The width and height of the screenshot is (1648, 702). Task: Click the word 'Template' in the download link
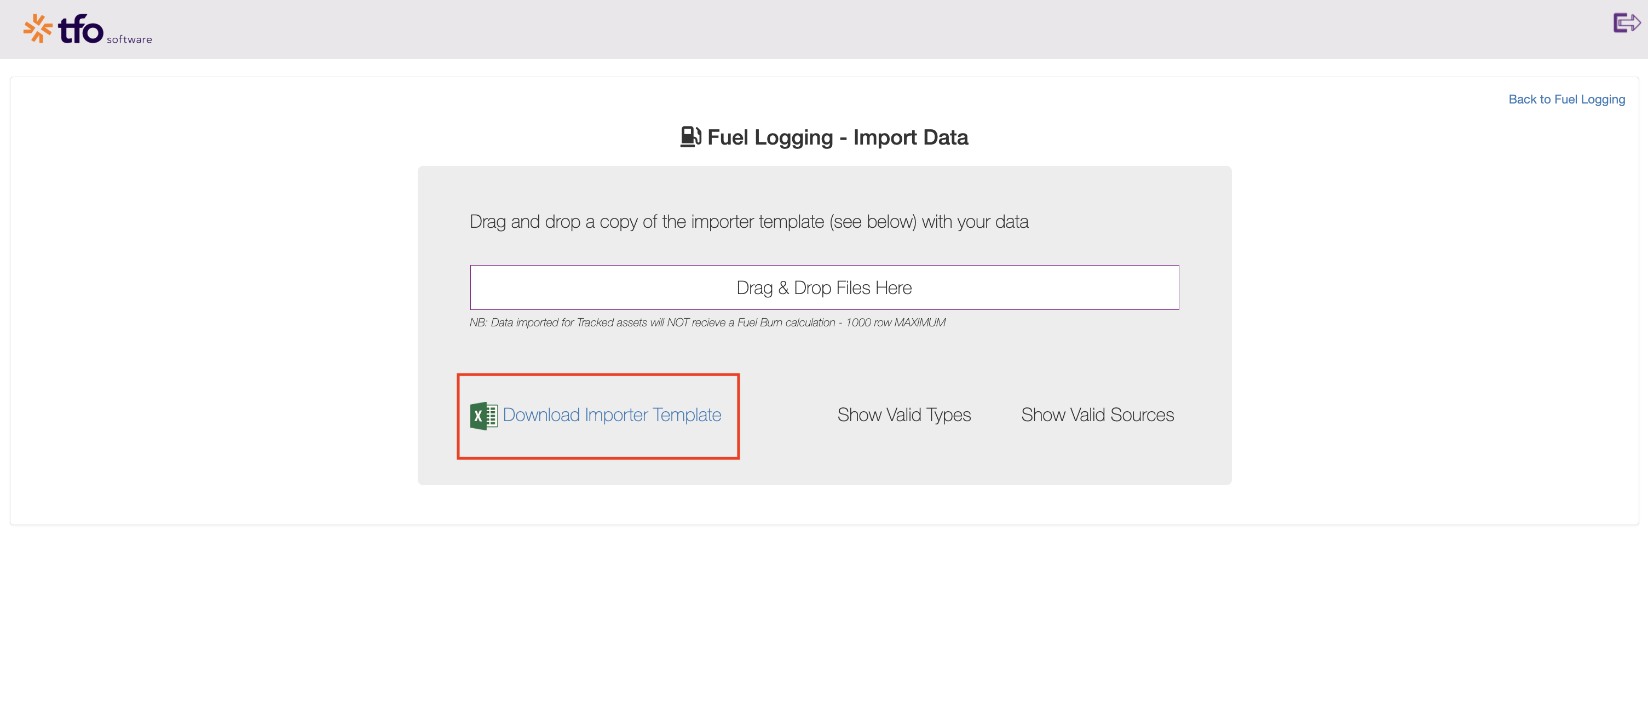(x=687, y=415)
